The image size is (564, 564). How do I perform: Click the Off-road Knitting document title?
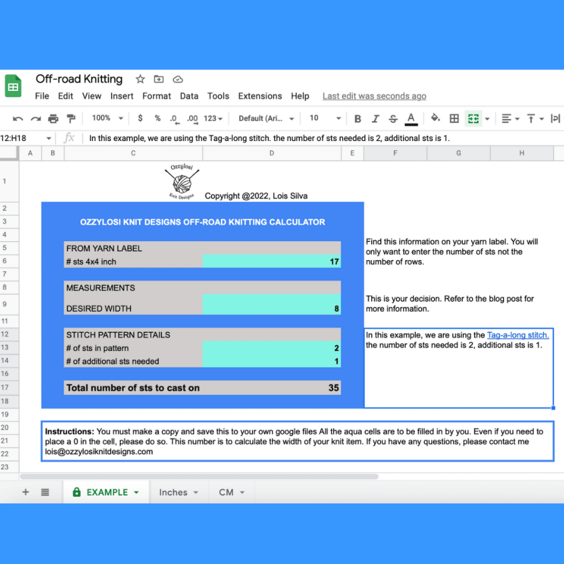[x=79, y=79]
